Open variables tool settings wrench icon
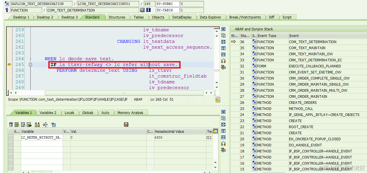This screenshot has height=173, width=367. tap(223, 150)
